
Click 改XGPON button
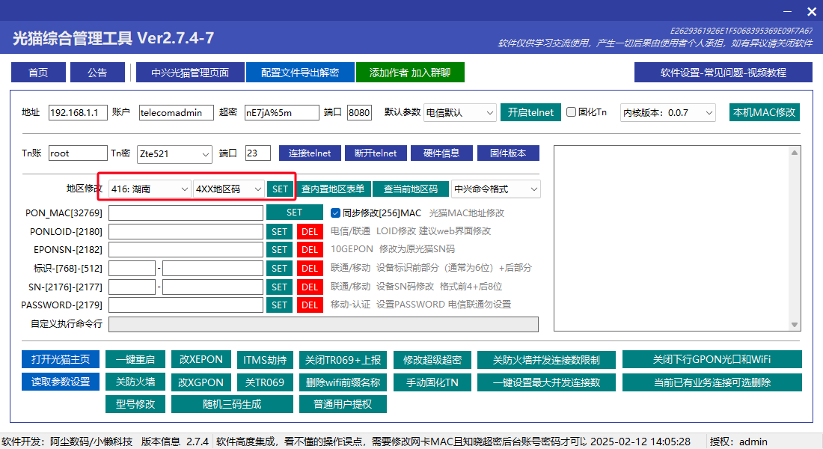201,382
